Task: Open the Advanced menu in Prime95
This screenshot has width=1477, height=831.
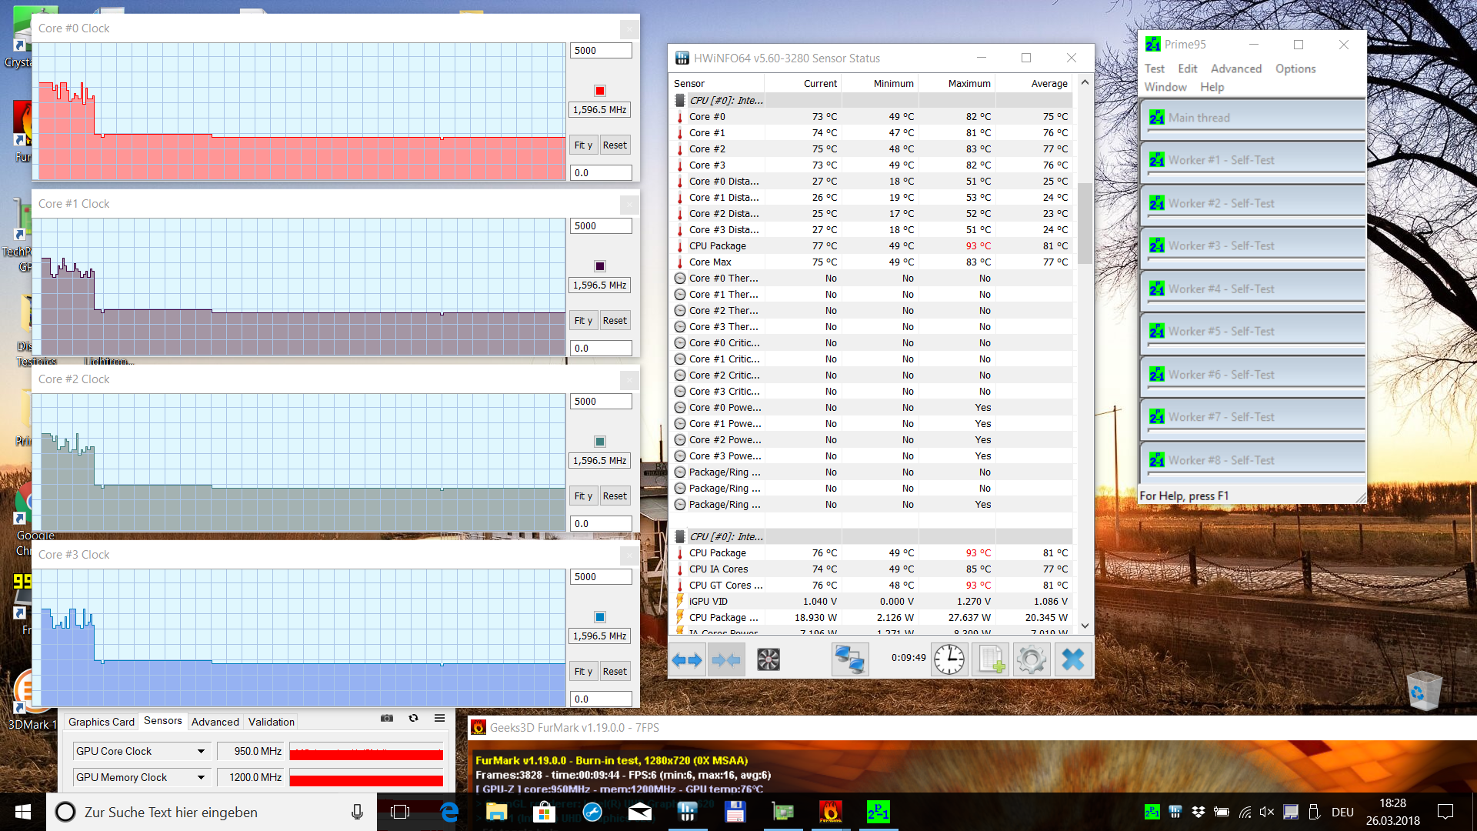Action: 1235,68
